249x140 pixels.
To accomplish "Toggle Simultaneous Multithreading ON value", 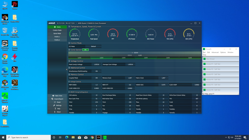I will click(x=97, y=71).
